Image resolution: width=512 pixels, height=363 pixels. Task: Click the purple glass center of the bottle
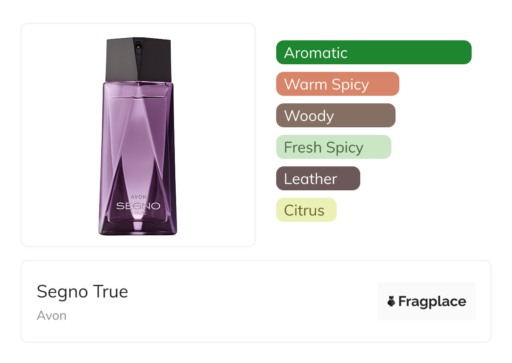138,139
